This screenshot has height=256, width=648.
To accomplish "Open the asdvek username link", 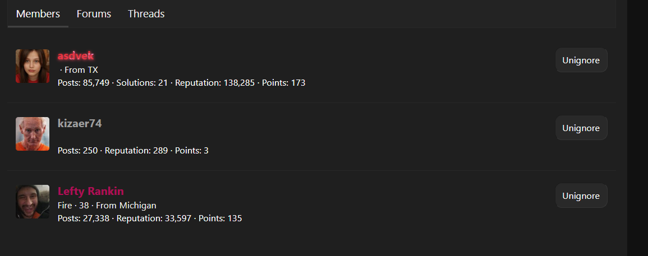I will [x=76, y=56].
